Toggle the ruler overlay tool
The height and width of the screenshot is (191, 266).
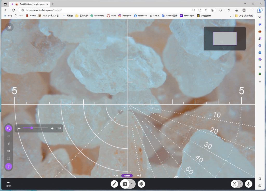click(9, 166)
